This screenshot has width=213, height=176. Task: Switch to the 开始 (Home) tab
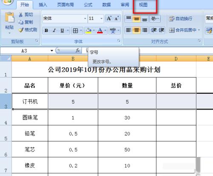pos(25,5)
